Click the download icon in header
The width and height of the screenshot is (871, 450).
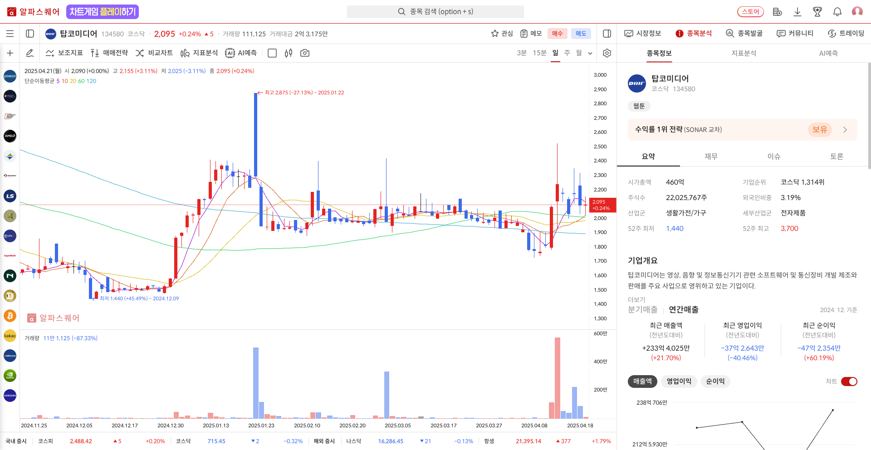(797, 12)
